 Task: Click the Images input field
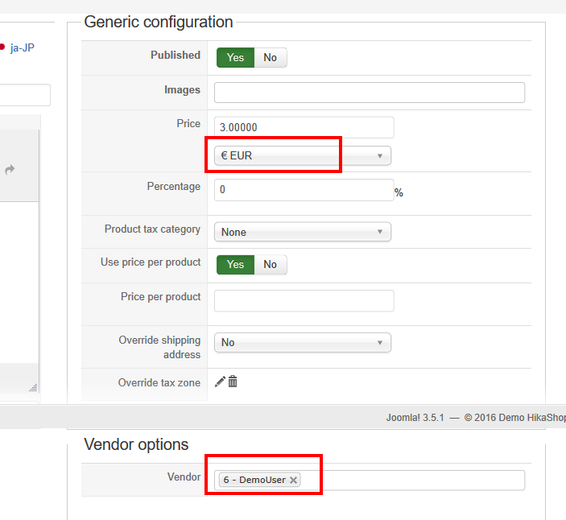(370, 93)
